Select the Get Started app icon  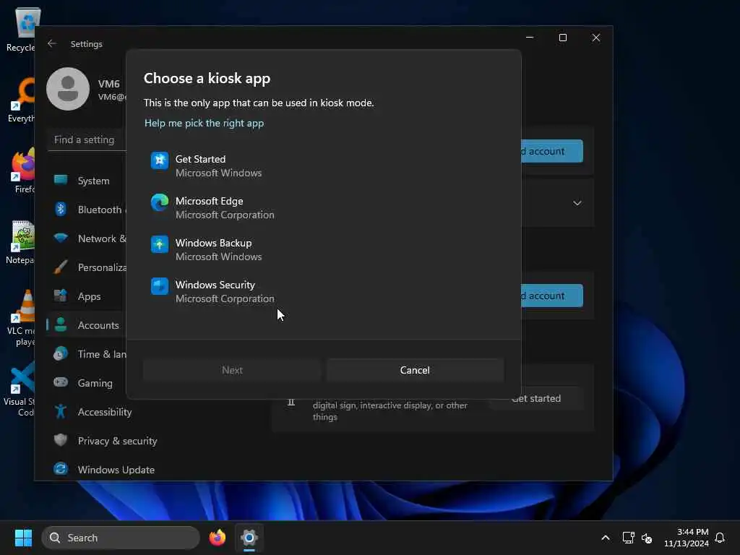coord(160,160)
